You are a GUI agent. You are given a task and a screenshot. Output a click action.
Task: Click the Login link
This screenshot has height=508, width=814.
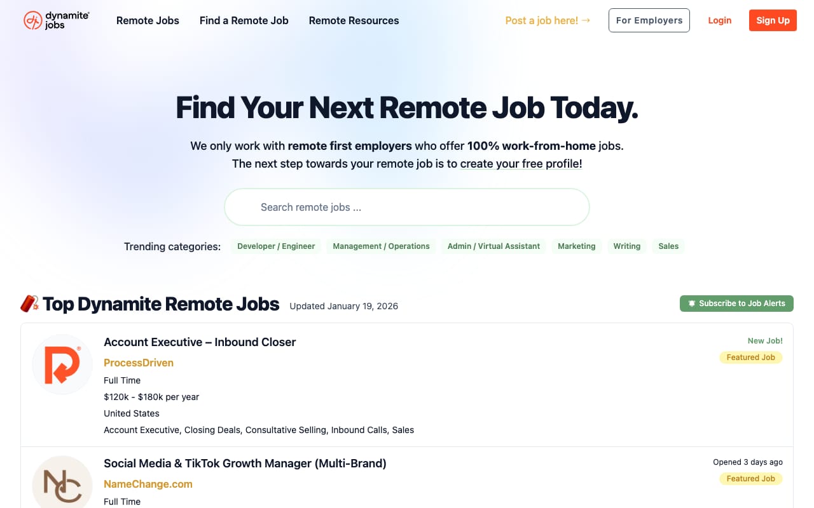[x=719, y=20]
